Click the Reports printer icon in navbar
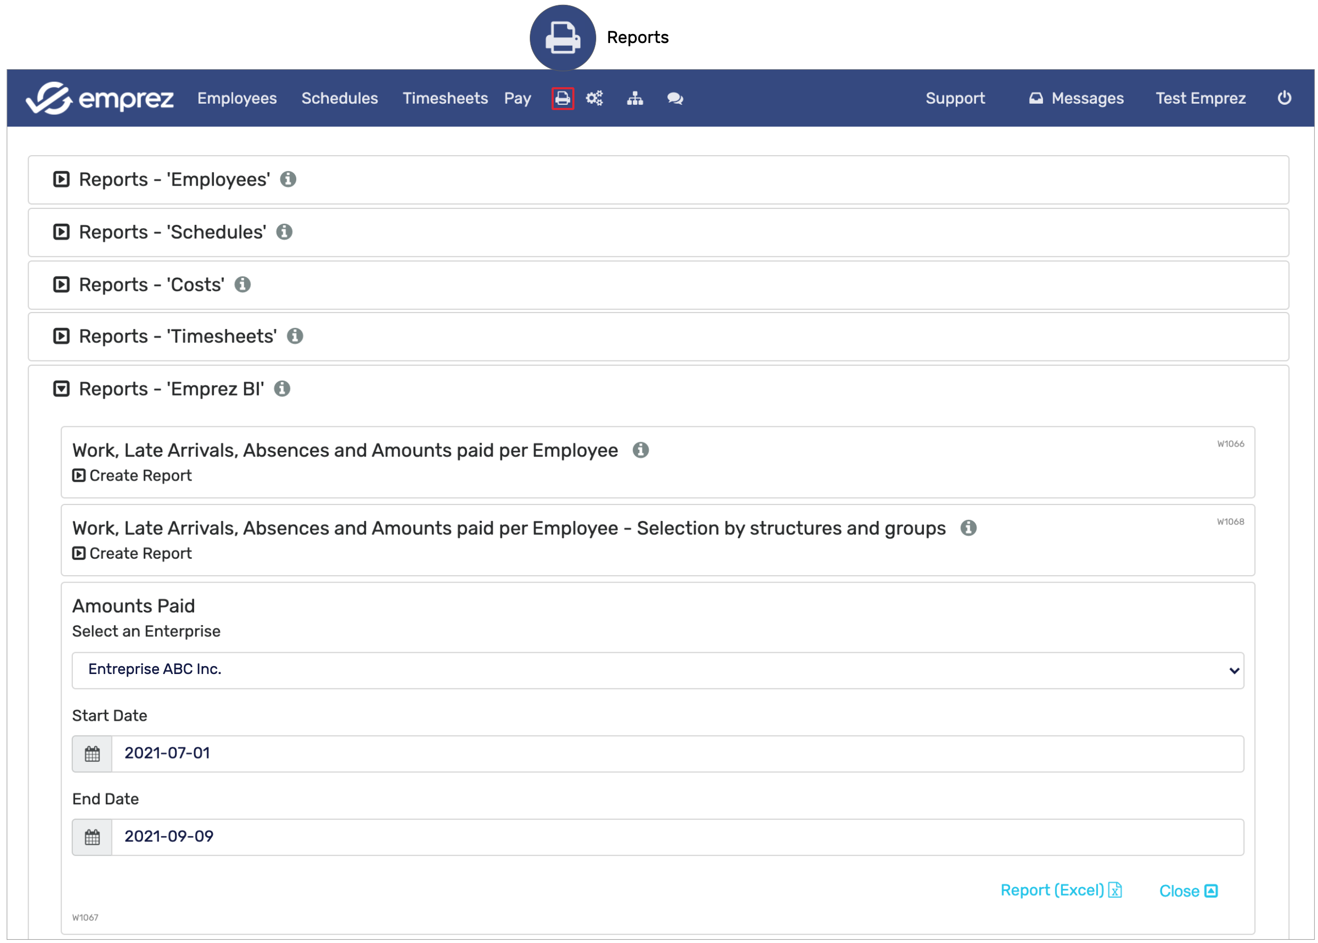 [562, 98]
